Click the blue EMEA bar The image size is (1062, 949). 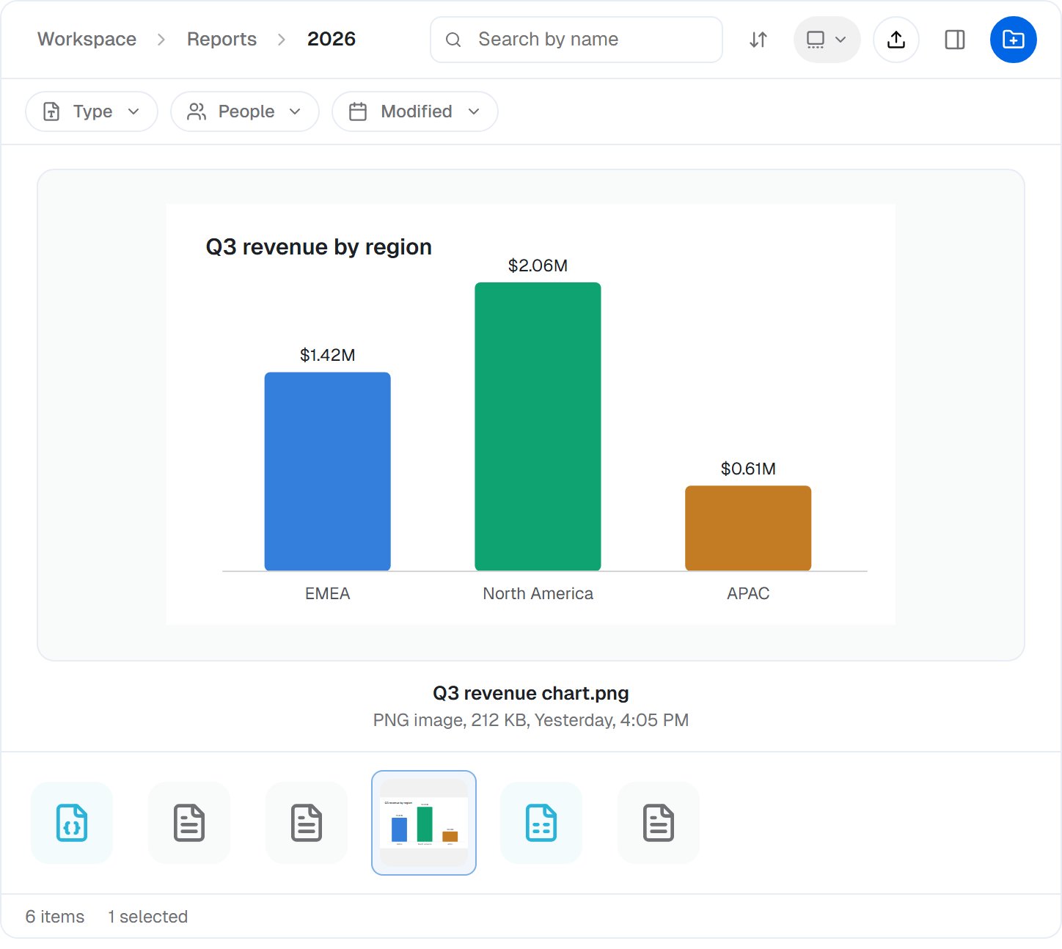(328, 472)
